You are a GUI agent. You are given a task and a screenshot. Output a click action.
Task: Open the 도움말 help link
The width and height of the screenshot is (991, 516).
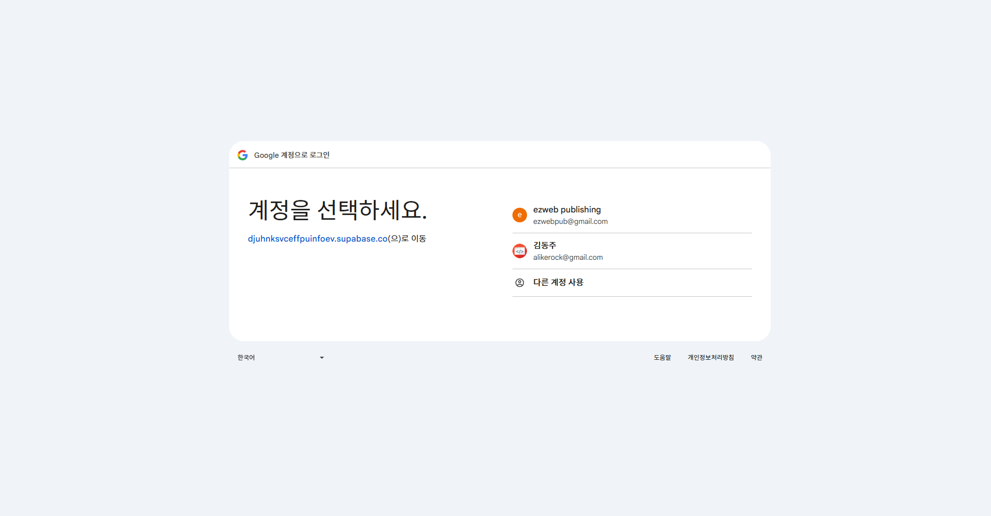click(662, 358)
